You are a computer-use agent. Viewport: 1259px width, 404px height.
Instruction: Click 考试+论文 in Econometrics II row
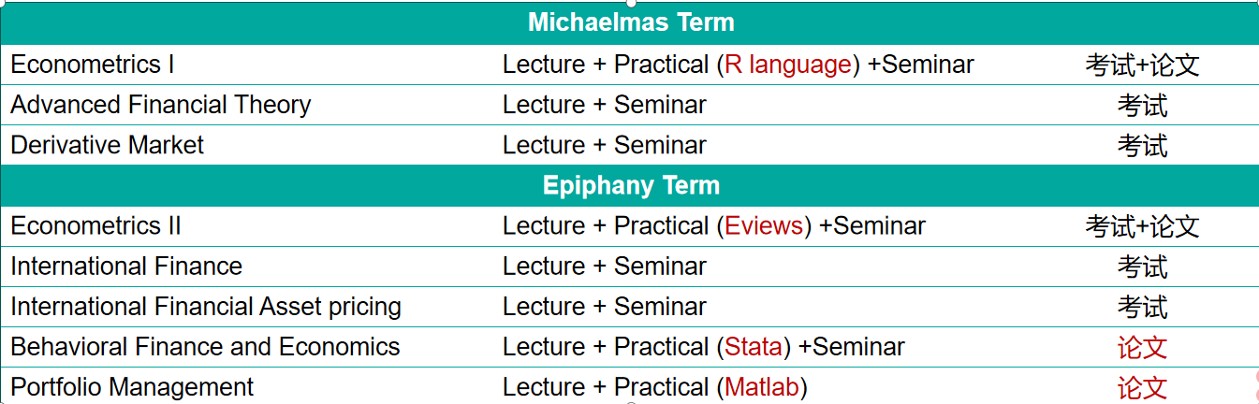pos(1143,226)
